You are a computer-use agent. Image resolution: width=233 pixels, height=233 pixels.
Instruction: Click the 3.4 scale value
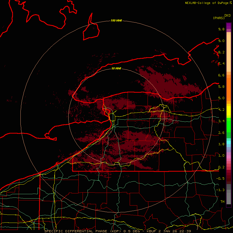tap(221, 121)
